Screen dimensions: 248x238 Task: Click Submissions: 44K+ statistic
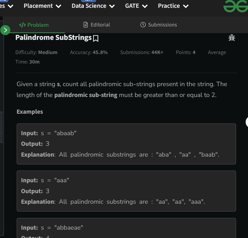point(142,52)
